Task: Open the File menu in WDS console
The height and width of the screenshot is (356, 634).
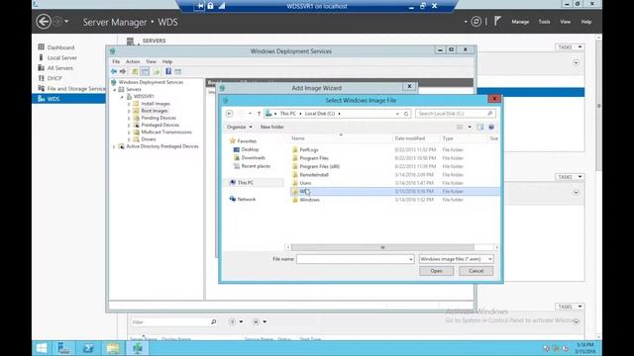Action: tap(116, 61)
